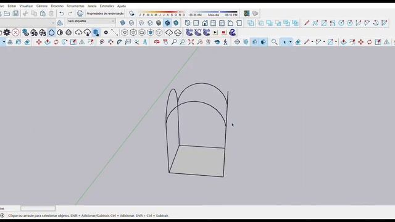Open the Visualizar menu
This screenshot has width=395, height=222.
(26, 6)
